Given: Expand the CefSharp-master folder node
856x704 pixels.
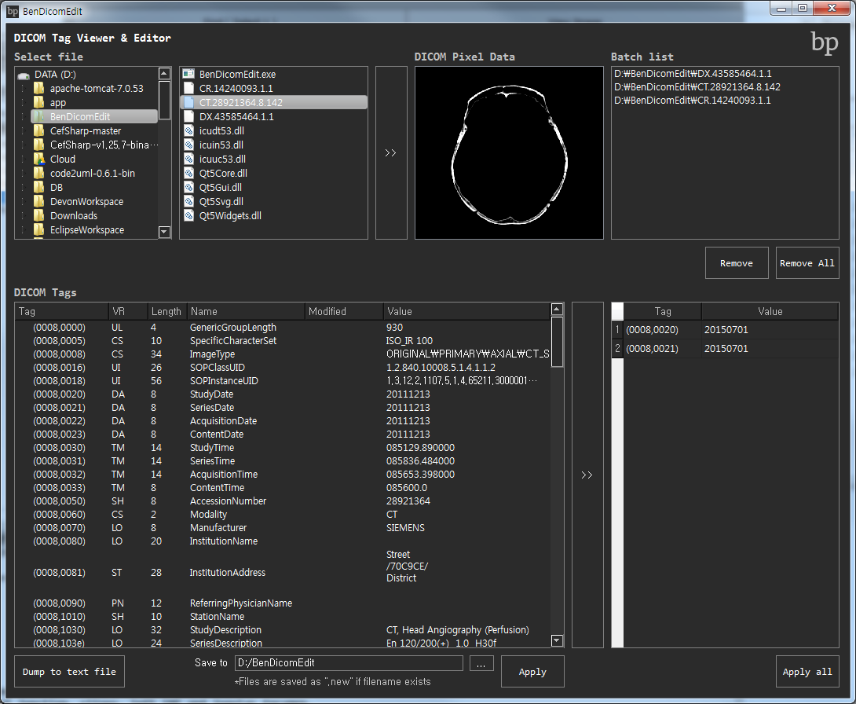Looking at the screenshot, I should pos(23,131).
